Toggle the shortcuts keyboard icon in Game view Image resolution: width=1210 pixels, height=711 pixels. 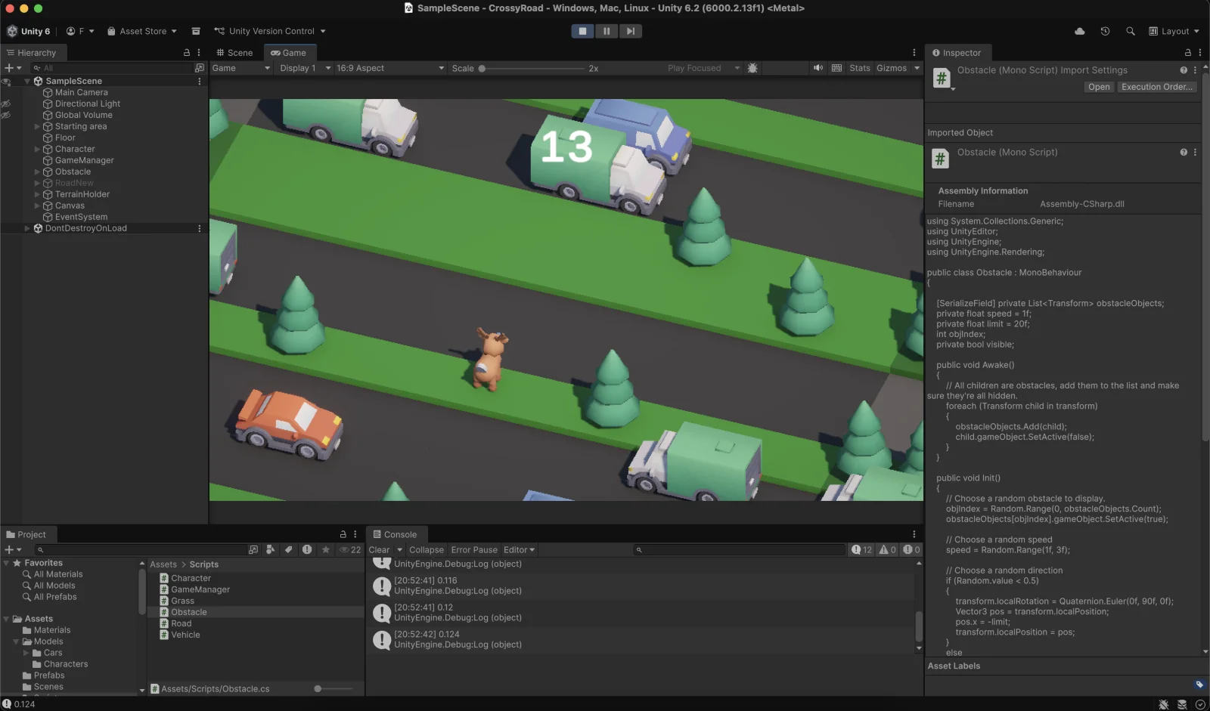coord(836,68)
